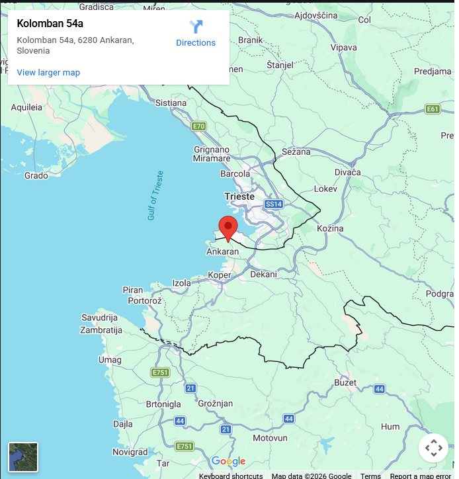The image size is (459, 479).
Task: Click the red location pin near Ankaran
Action: point(228,229)
